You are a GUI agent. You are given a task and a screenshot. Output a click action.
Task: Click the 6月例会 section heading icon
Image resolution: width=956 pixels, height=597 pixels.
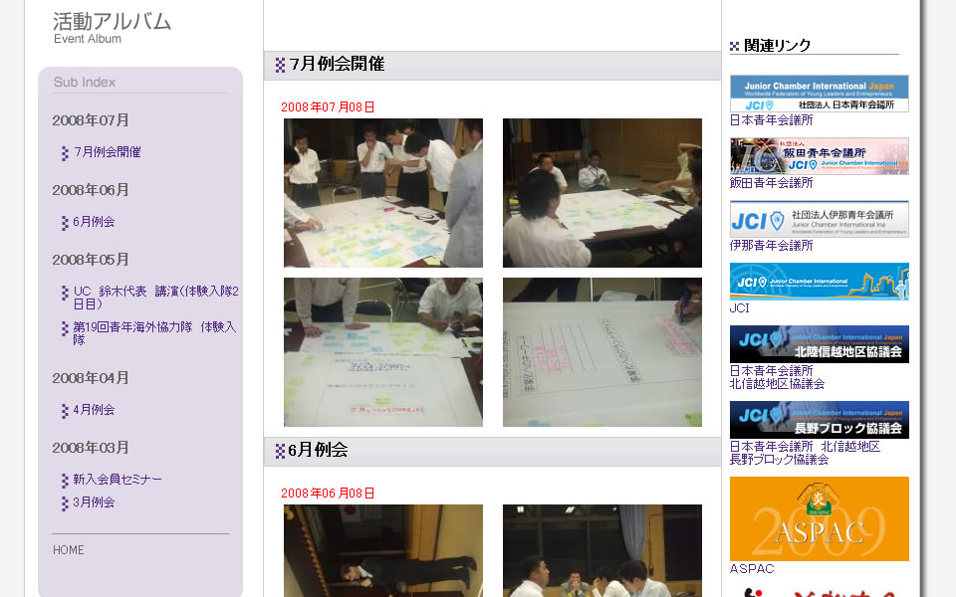click(x=280, y=451)
